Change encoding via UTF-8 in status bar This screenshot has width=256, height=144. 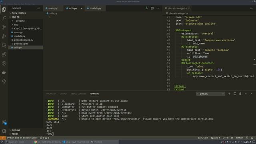click(x=226, y=138)
